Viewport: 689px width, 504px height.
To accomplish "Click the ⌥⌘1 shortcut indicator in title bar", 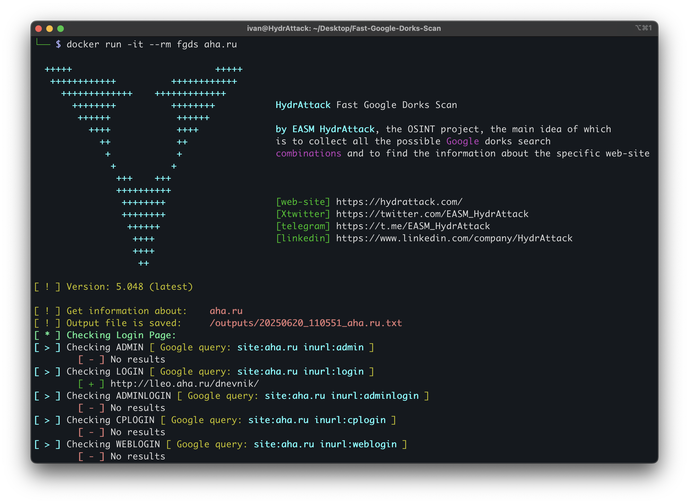I will 643,28.
